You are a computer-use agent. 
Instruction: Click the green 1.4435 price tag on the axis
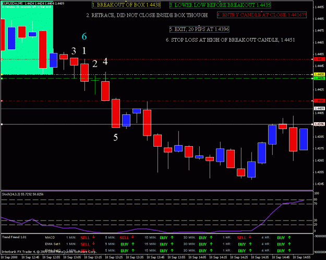coord(319,78)
